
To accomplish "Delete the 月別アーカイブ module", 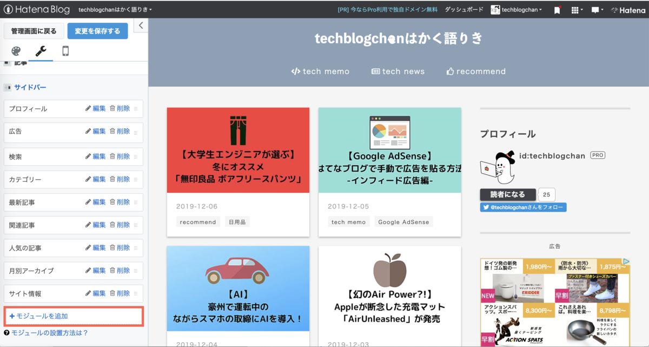I will (120, 271).
